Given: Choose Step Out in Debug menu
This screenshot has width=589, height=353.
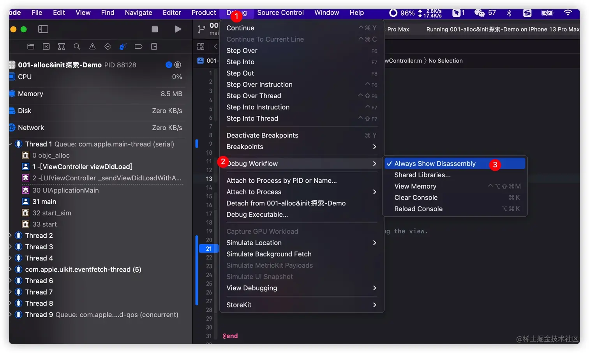Looking at the screenshot, I should (x=302, y=73).
